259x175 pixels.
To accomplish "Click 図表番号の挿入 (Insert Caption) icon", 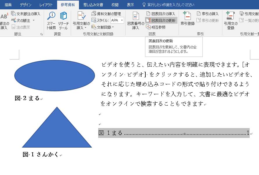I will click(135, 20).
